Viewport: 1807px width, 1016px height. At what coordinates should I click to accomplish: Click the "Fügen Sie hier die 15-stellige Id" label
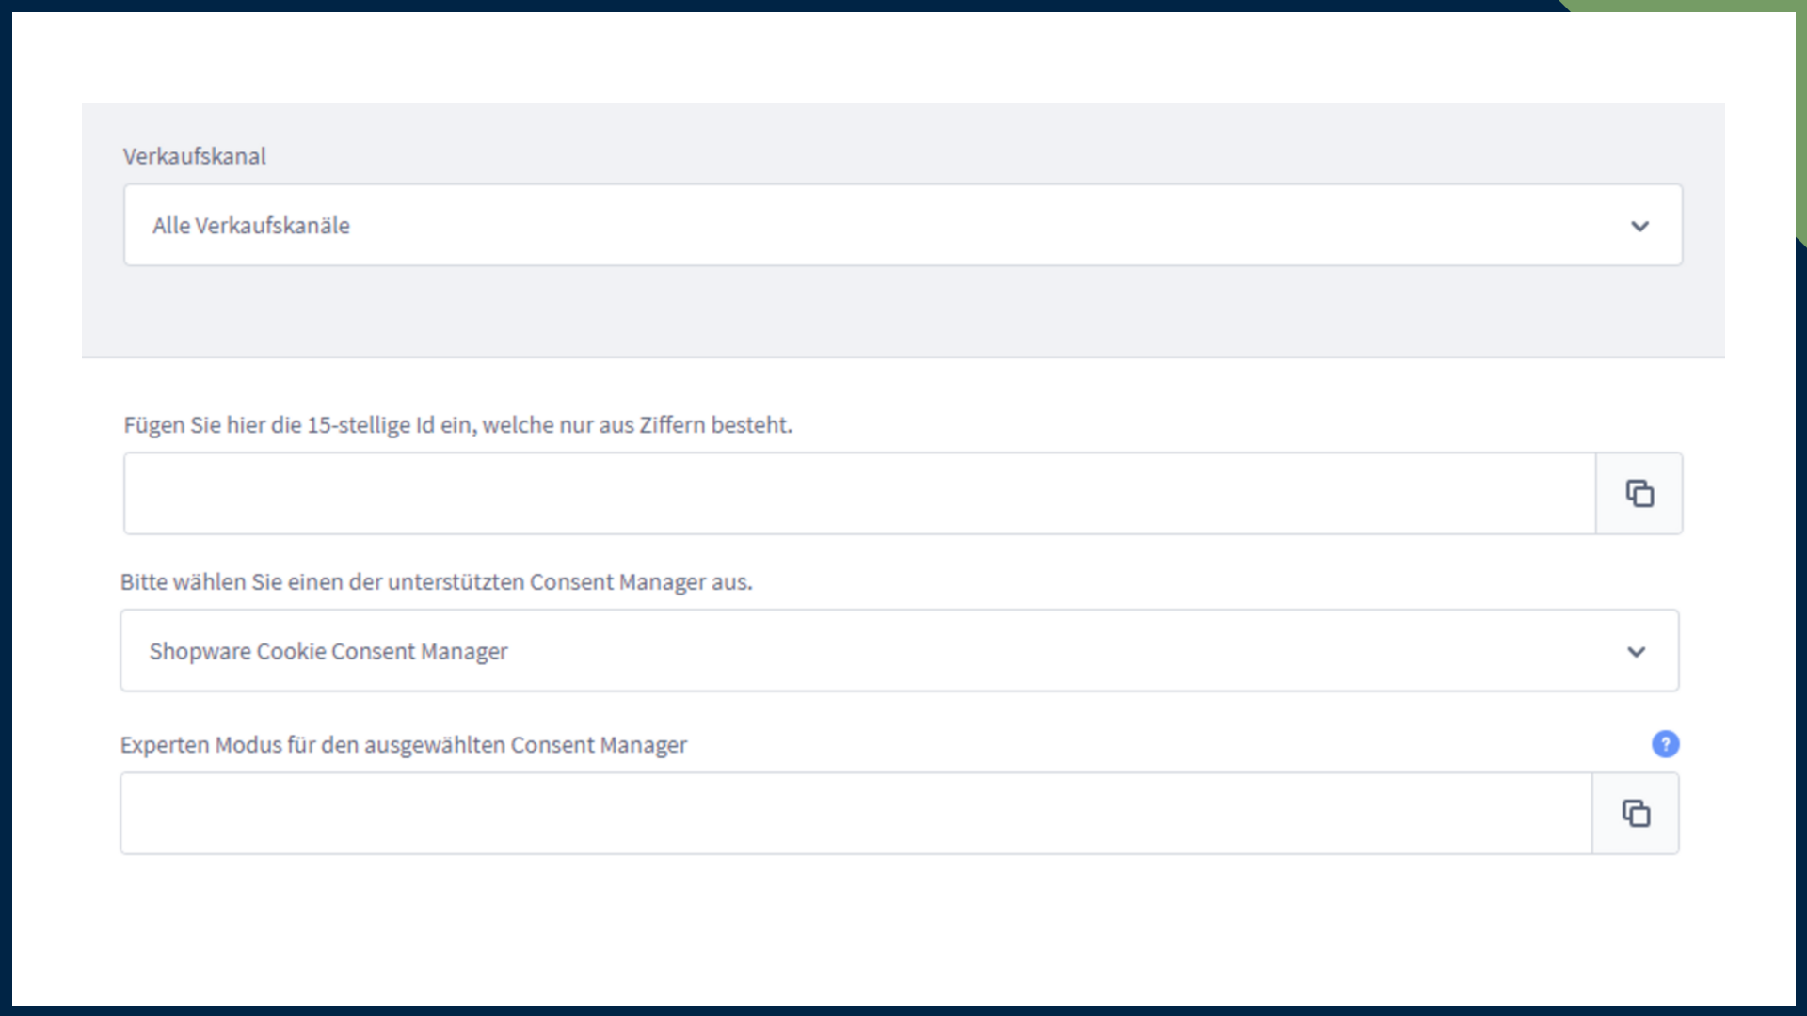[x=457, y=425]
